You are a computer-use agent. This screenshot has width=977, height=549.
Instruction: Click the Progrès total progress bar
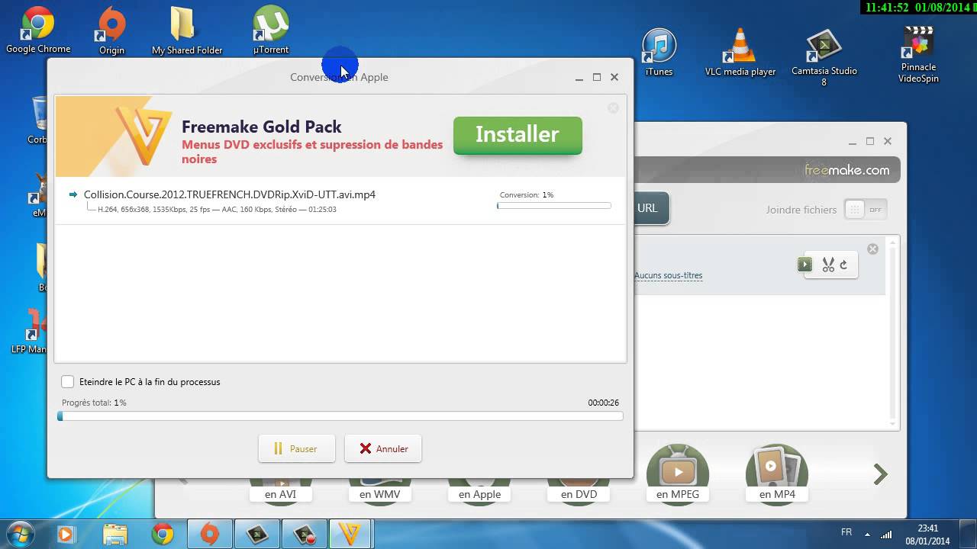[x=340, y=416]
